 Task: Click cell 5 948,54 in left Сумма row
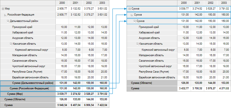[62, 105]
